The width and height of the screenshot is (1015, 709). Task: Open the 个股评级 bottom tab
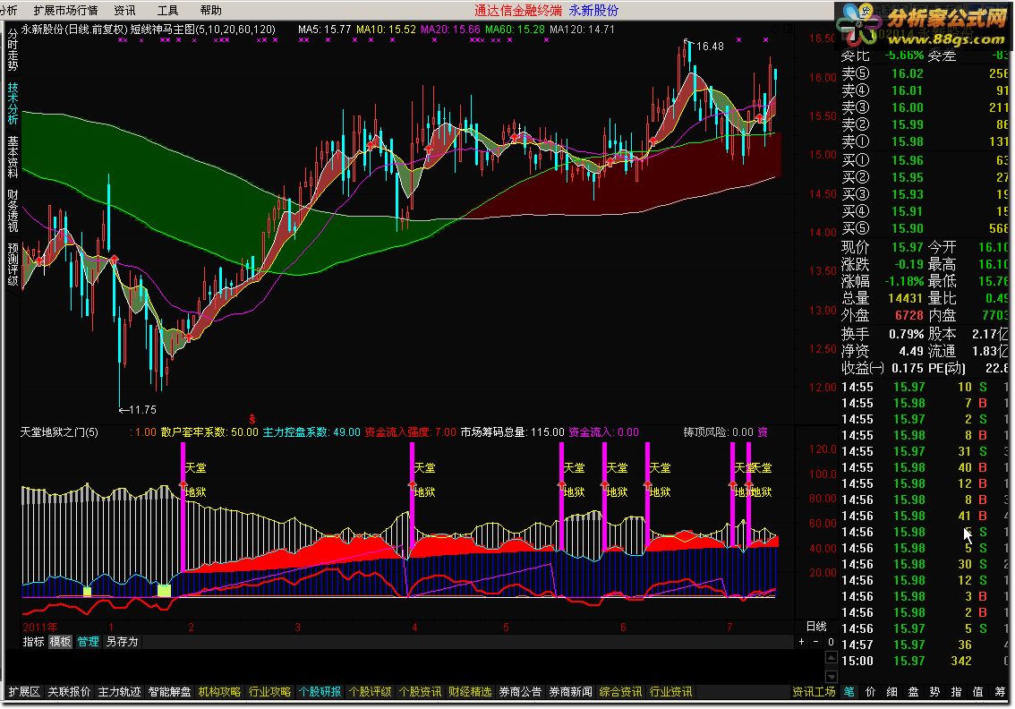370,691
